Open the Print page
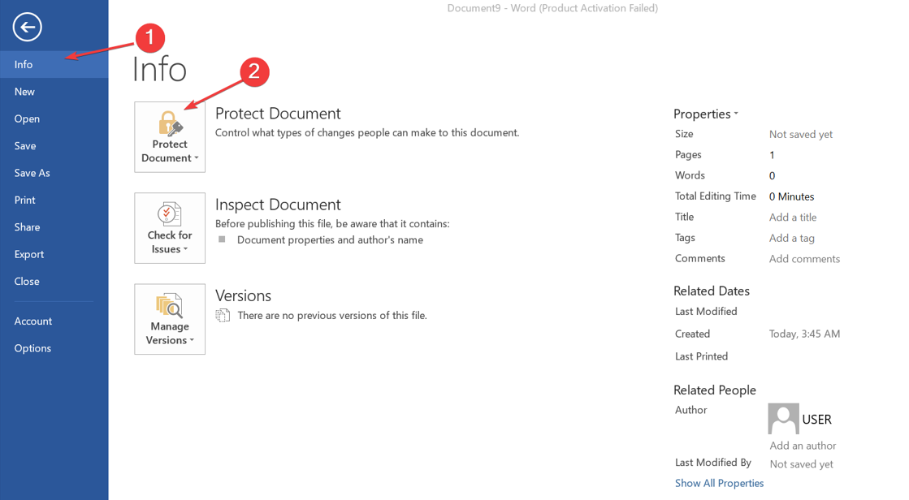The image size is (909, 500). [54, 200]
